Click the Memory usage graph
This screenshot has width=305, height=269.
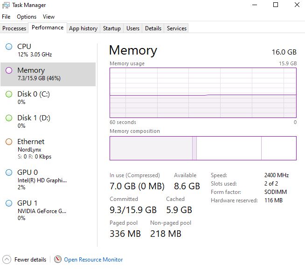203,92
